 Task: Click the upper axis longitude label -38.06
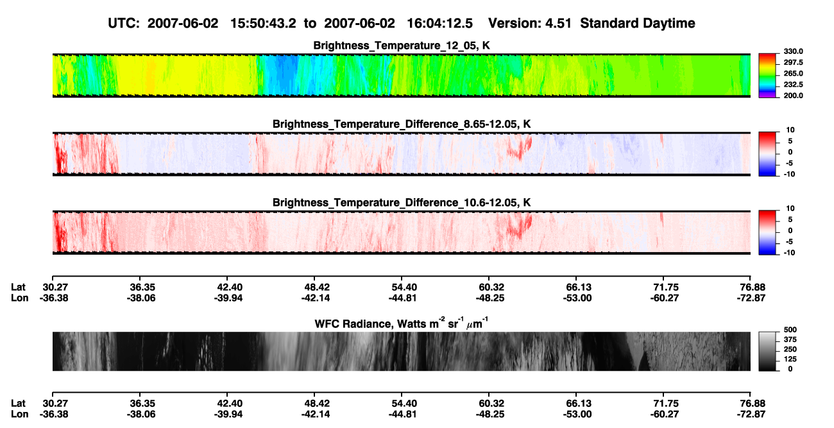[x=141, y=298]
